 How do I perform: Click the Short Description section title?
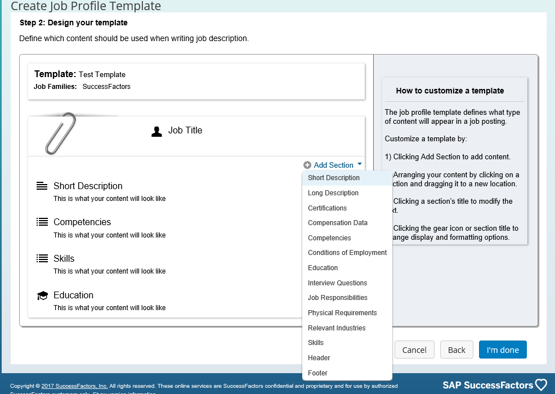(88, 186)
